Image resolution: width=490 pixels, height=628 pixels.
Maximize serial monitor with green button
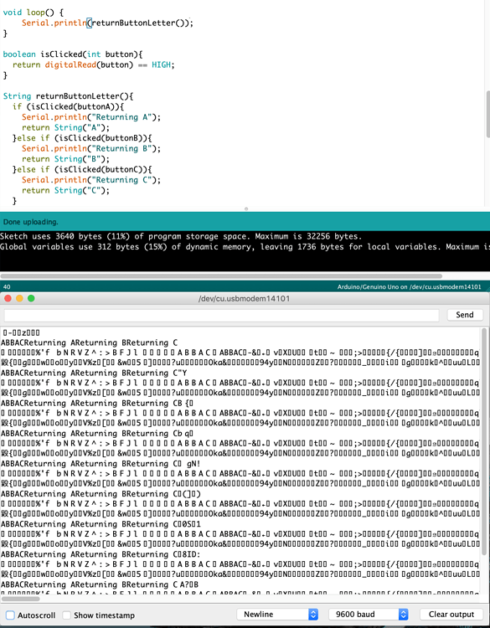coord(31,299)
